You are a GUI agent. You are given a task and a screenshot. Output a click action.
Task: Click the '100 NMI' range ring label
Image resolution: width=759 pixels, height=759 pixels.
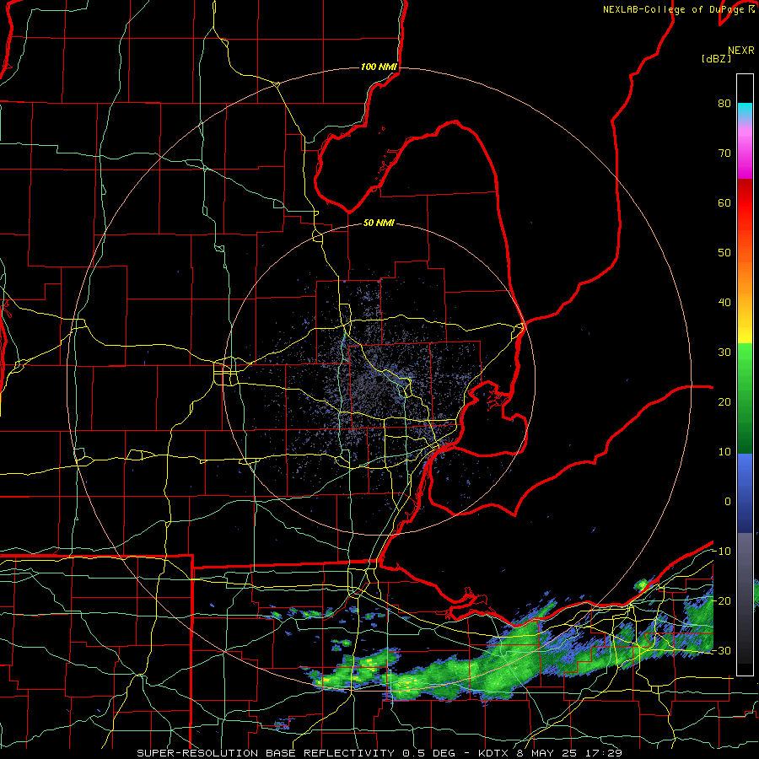click(379, 67)
